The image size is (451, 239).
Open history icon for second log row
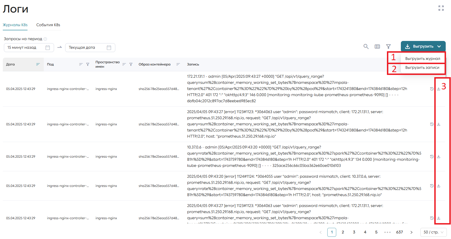coord(432,124)
